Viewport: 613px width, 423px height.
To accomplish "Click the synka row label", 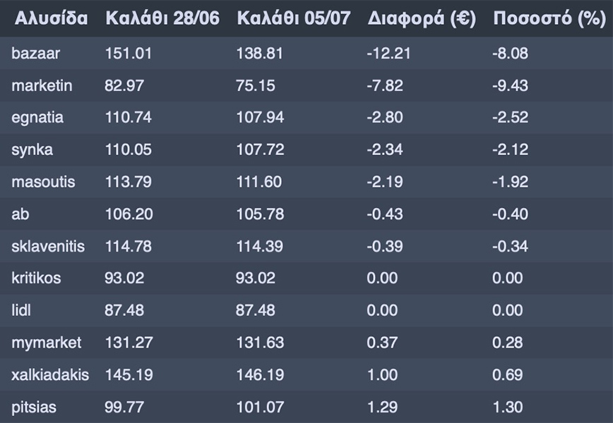I will [x=32, y=149].
